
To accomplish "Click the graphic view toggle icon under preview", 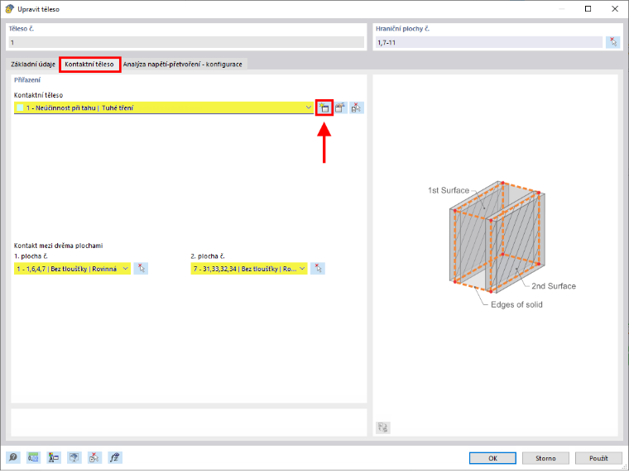I will click(x=383, y=428).
